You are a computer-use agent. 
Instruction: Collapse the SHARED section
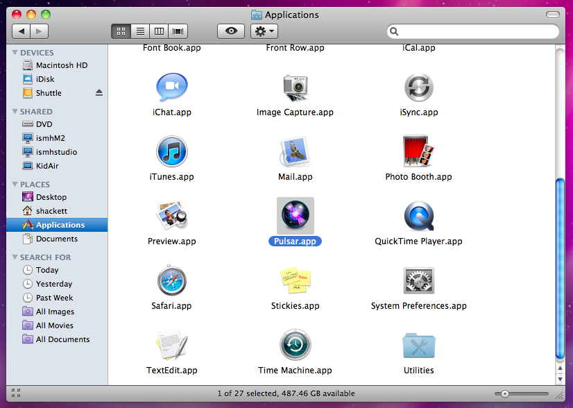click(15, 112)
